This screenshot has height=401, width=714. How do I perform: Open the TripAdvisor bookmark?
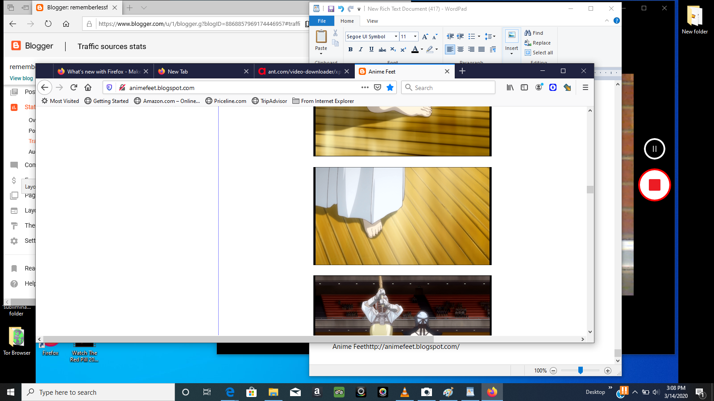(x=270, y=101)
